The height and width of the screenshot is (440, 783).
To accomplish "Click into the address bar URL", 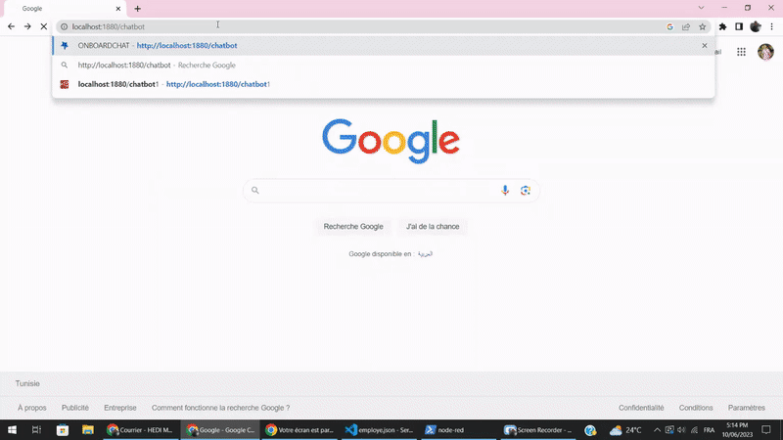I will point(109,27).
